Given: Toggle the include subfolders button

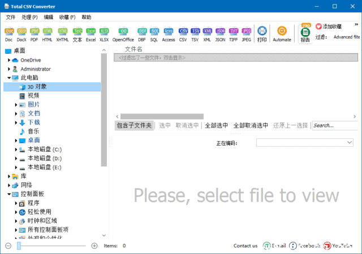Looking at the screenshot, I should pos(134,125).
